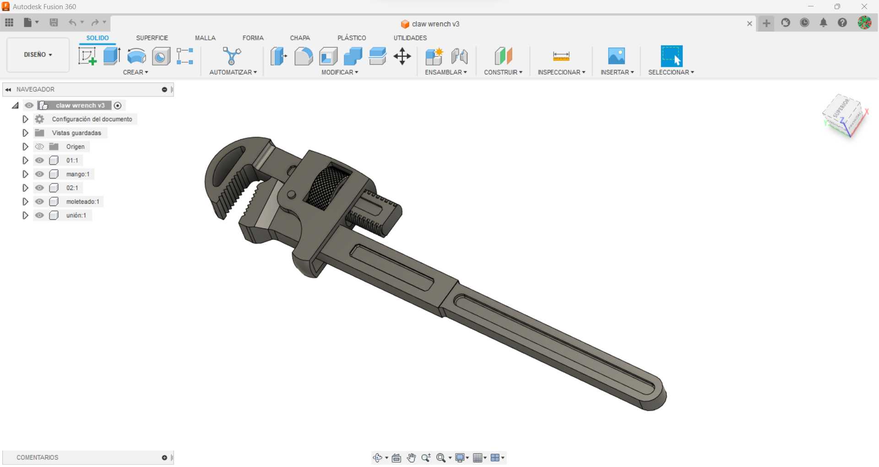Click the Save icon
The width and height of the screenshot is (879, 467).
coord(54,22)
